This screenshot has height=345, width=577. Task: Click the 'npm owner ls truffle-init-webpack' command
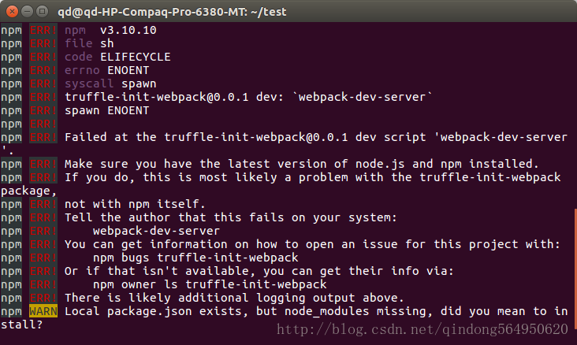point(210,284)
